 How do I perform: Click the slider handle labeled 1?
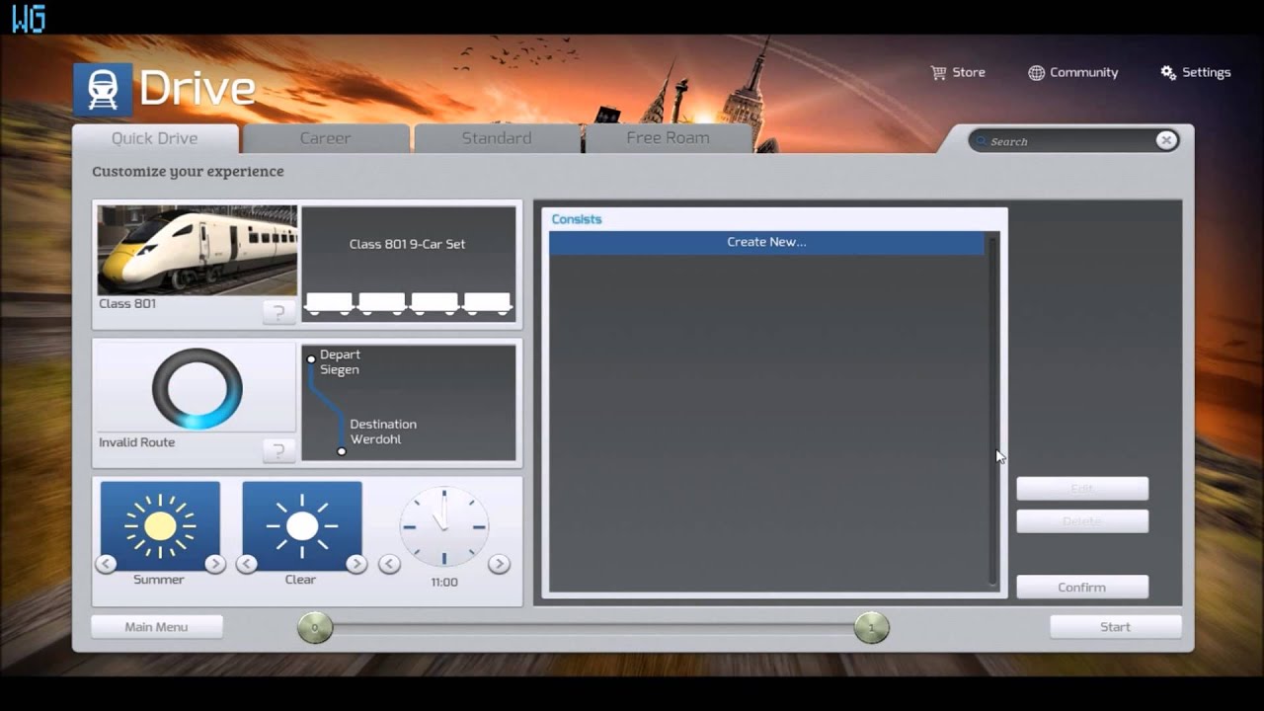pos(871,627)
